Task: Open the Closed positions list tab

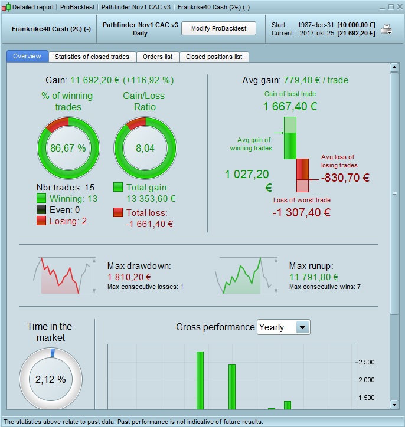Action: [214, 57]
